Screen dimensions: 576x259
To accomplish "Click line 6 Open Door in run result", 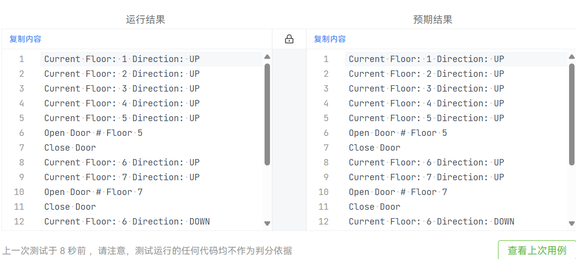I will click(93, 133).
